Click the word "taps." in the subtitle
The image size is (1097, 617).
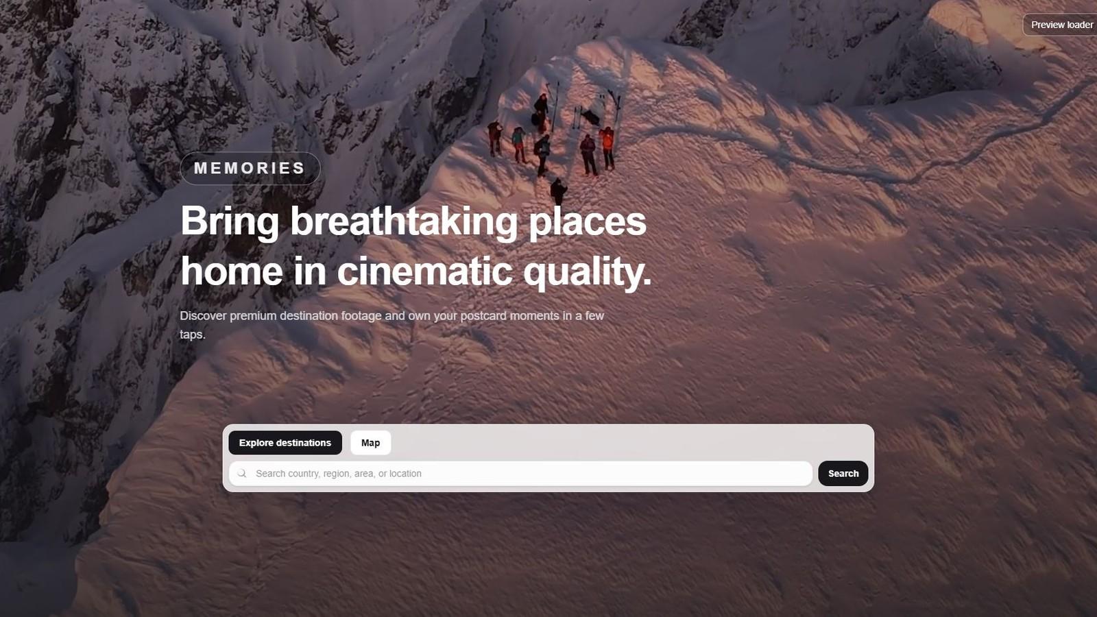coord(193,335)
